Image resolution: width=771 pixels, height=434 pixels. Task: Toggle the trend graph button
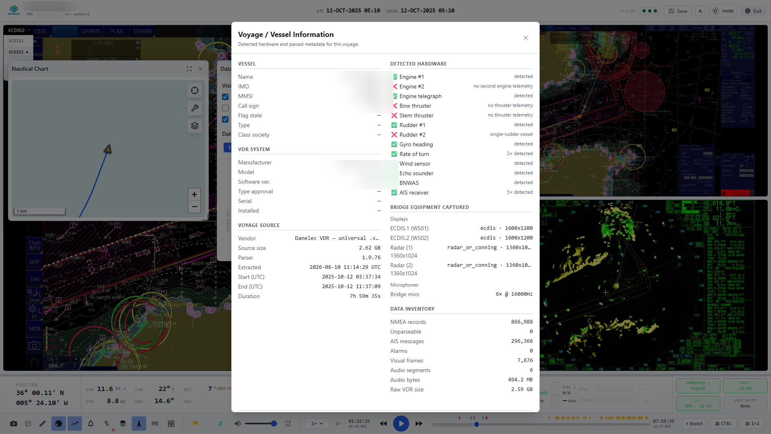click(75, 424)
